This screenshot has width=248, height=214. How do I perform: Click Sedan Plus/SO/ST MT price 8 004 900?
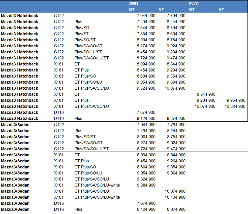(x=146, y=137)
